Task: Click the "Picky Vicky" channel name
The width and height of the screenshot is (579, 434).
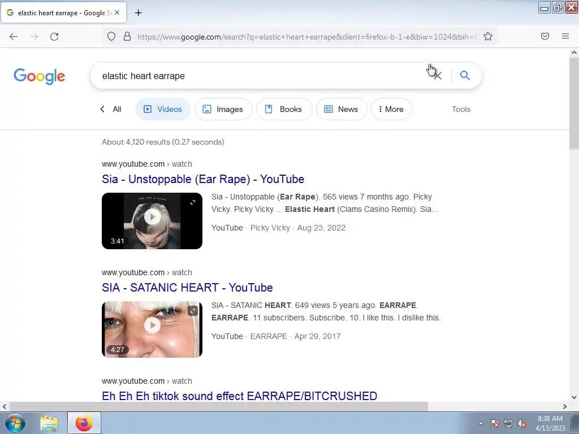Action: coord(270,228)
